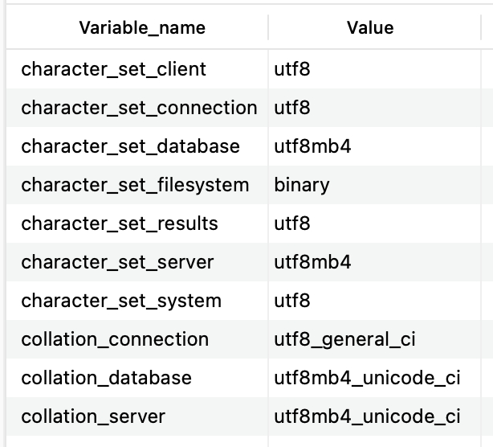Viewport: 493px width, 447px height.
Task: Select the character_set_database cell
Action: coord(130,146)
